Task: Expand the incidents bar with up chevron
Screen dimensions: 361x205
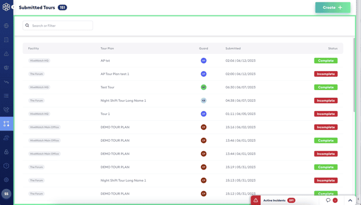Action: 350,201
